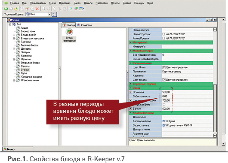Image resolution: width=228 pixels, height=163 pixels.
Task: Click the Основная price value 500,00
Action: (x=166, y=92)
